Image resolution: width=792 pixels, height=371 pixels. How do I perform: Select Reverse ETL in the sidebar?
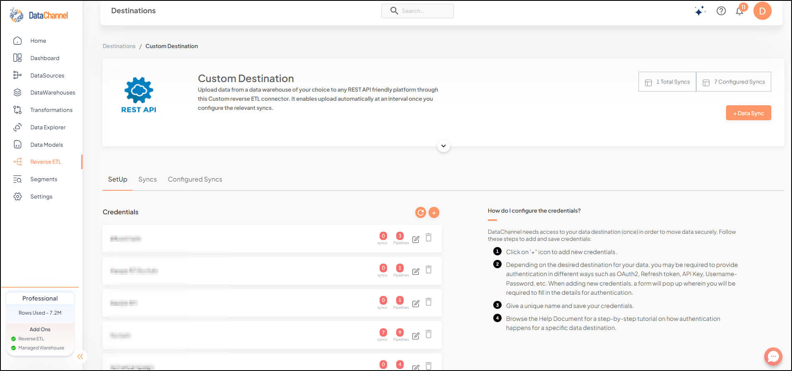click(46, 162)
